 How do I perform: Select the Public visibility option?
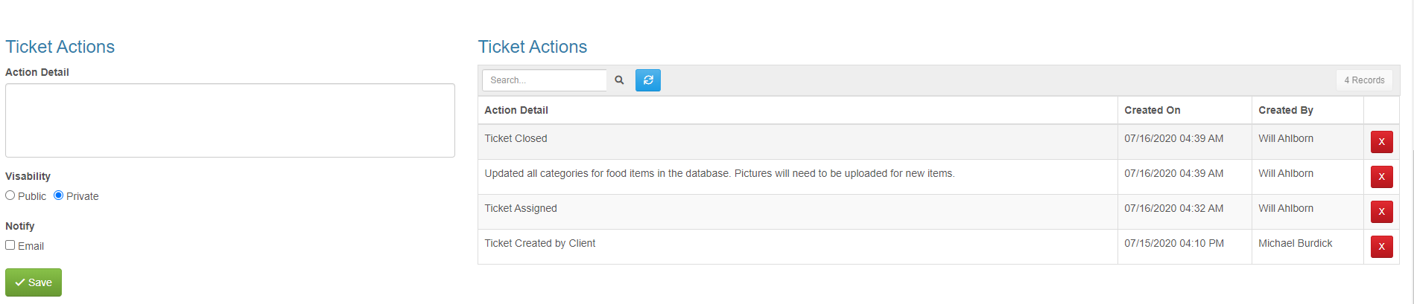pyautogui.click(x=10, y=195)
